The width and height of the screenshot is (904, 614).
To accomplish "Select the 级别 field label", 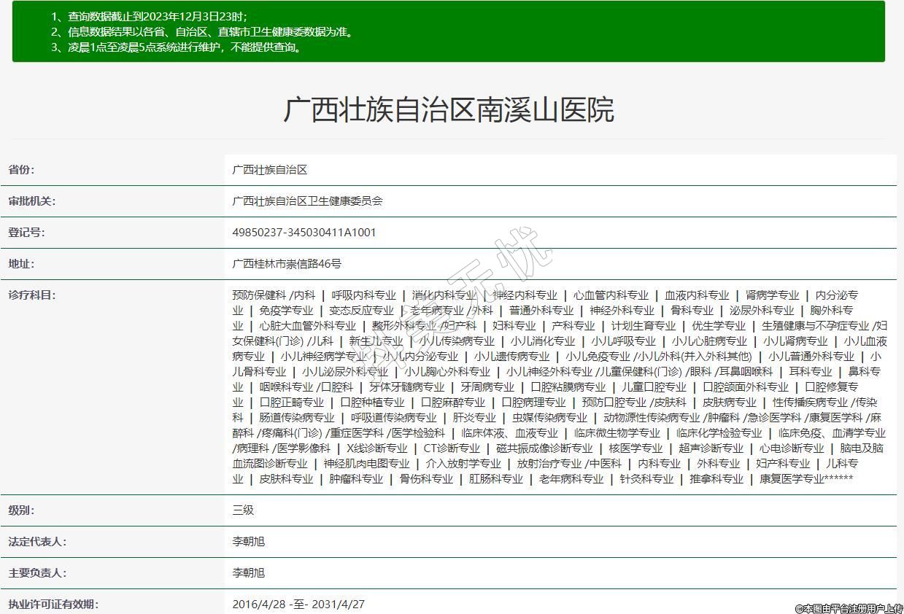I will [x=21, y=510].
